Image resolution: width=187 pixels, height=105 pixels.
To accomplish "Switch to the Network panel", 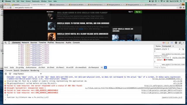I will (x=25, y=43).
